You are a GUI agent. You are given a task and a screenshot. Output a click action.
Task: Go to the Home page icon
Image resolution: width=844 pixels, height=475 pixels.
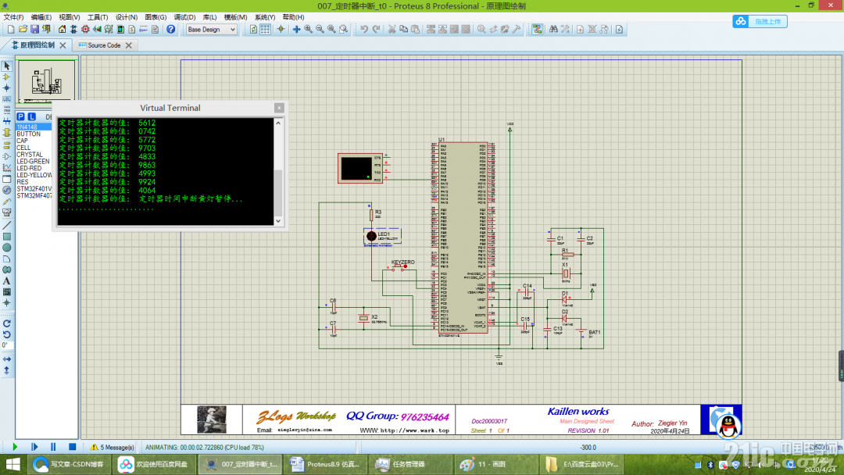pyautogui.click(x=63, y=29)
